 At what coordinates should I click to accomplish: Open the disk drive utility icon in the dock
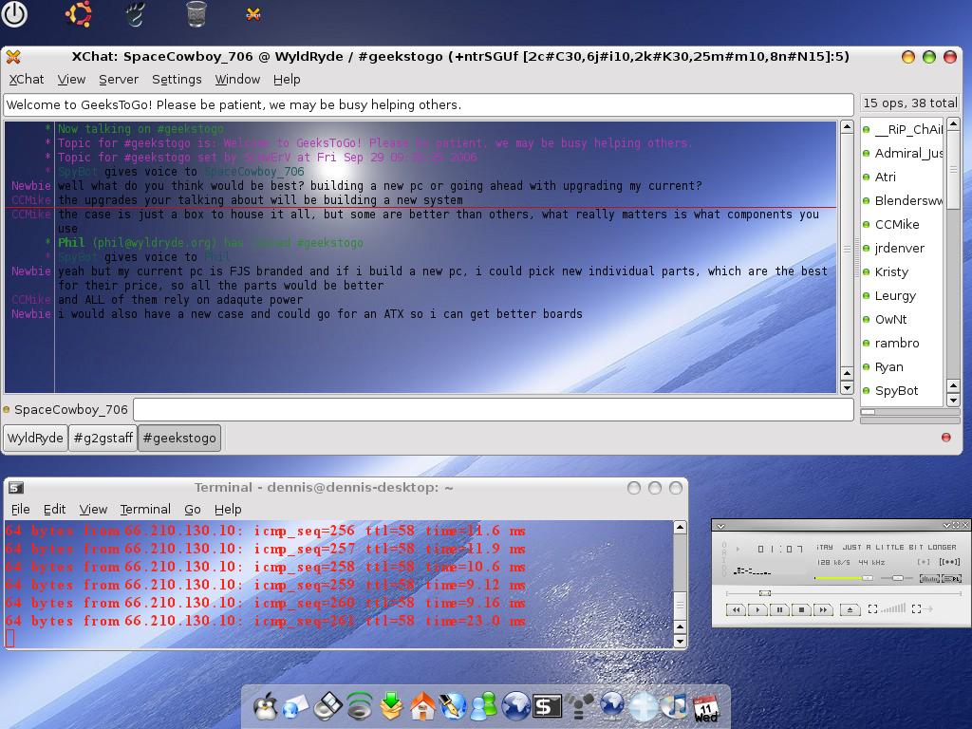coord(327,706)
